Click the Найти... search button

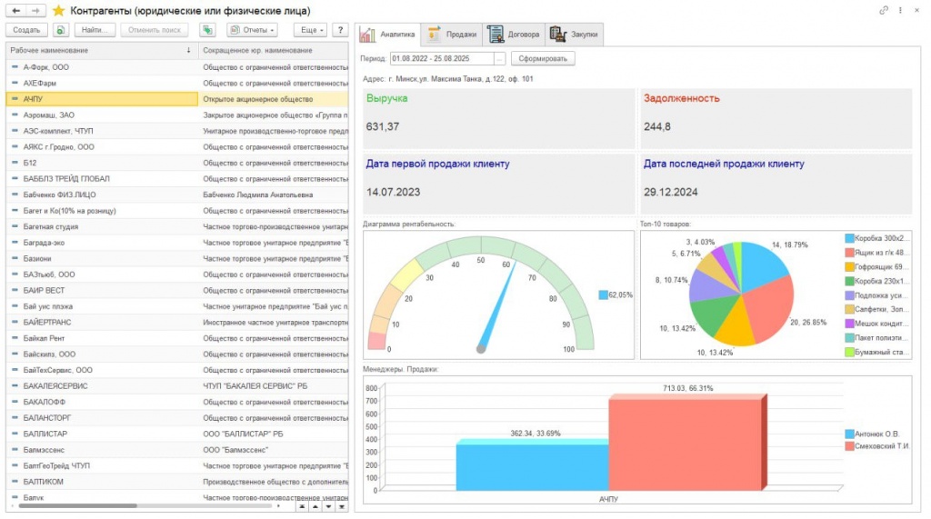point(95,30)
